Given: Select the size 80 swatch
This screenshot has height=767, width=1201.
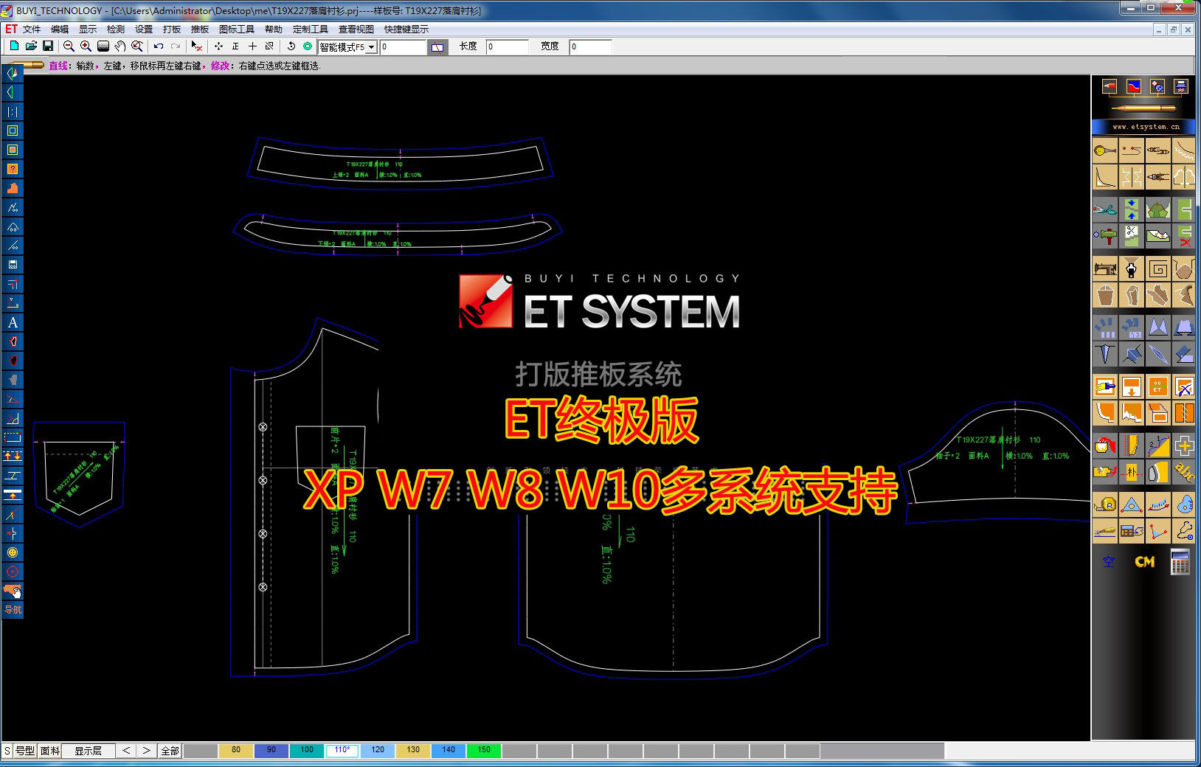Looking at the screenshot, I should (236, 751).
